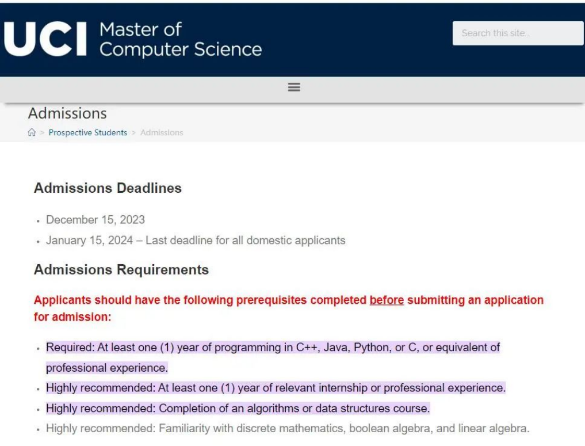Viewport: 585px width, 446px height.
Task: Click the Admissions Deadlines heading
Action: 108,188
